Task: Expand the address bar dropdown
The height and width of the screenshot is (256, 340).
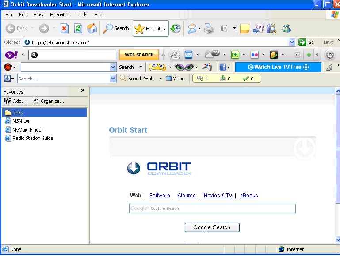Action: tap(292, 42)
